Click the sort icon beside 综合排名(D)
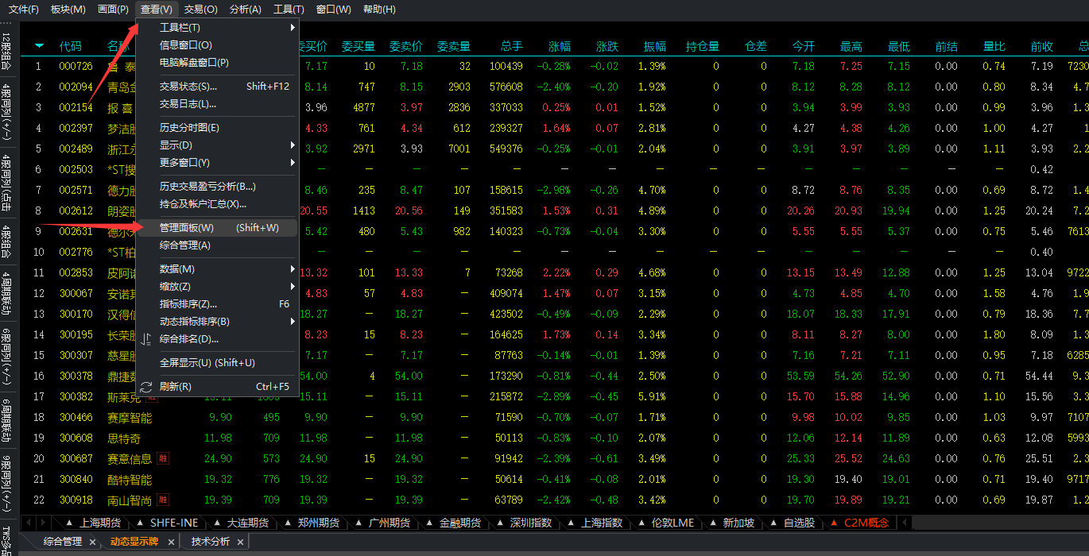The height and width of the screenshot is (556, 1089). pyautogui.click(x=145, y=339)
